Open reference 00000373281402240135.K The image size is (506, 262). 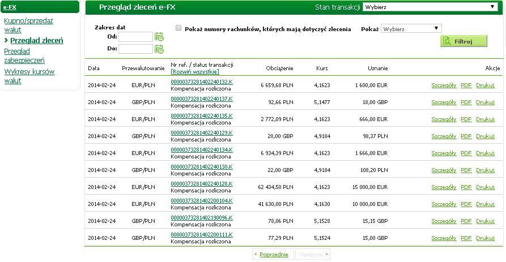(x=202, y=115)
